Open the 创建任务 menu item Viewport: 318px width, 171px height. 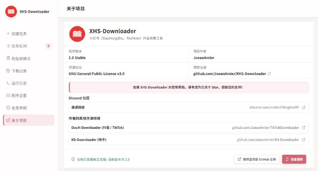[x=29, y=34]
